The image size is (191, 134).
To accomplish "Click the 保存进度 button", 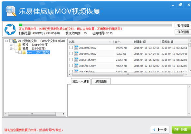I will [x=183, y=32].
